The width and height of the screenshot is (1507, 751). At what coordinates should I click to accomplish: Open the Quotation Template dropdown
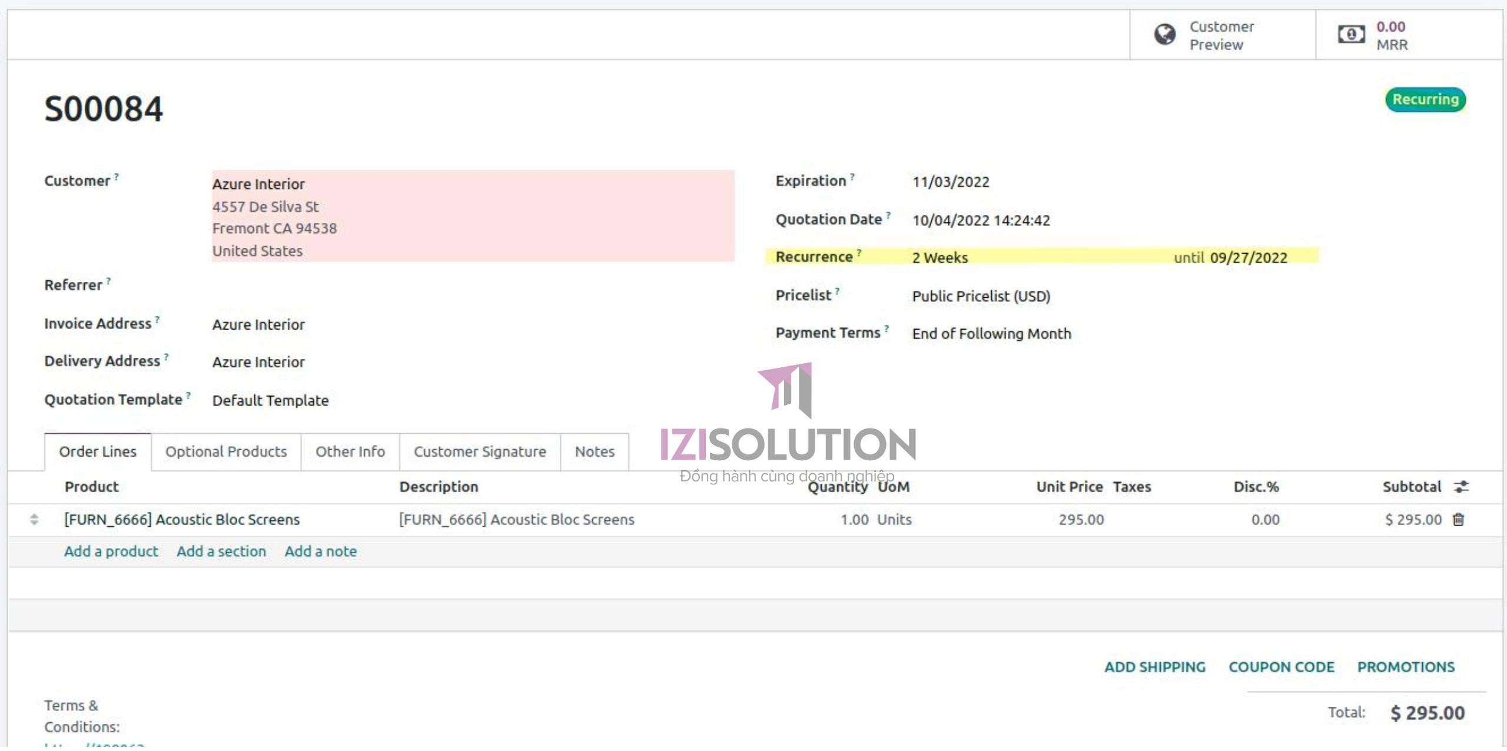click(x=270, y=400)
